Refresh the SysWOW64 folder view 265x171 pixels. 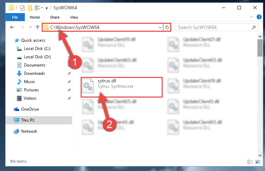tap(167, 27)
